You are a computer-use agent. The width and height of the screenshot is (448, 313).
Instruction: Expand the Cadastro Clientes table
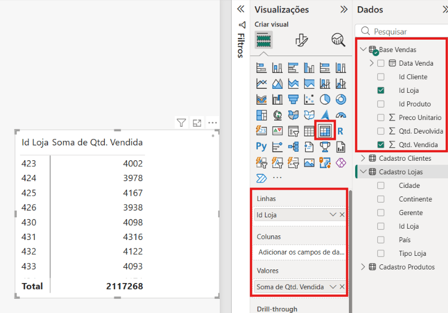point(363,158)
